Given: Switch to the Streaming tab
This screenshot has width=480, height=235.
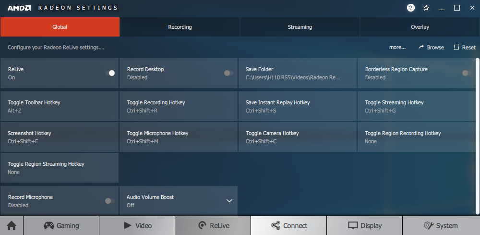Looking at the screenshot, I should pos(300,27).
